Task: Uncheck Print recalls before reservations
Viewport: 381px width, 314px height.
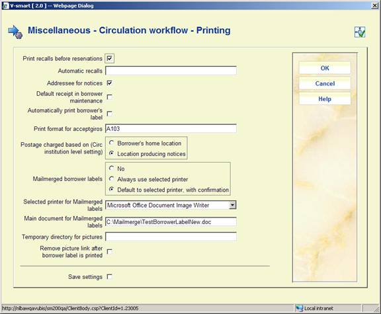Action: coord(110,58)
